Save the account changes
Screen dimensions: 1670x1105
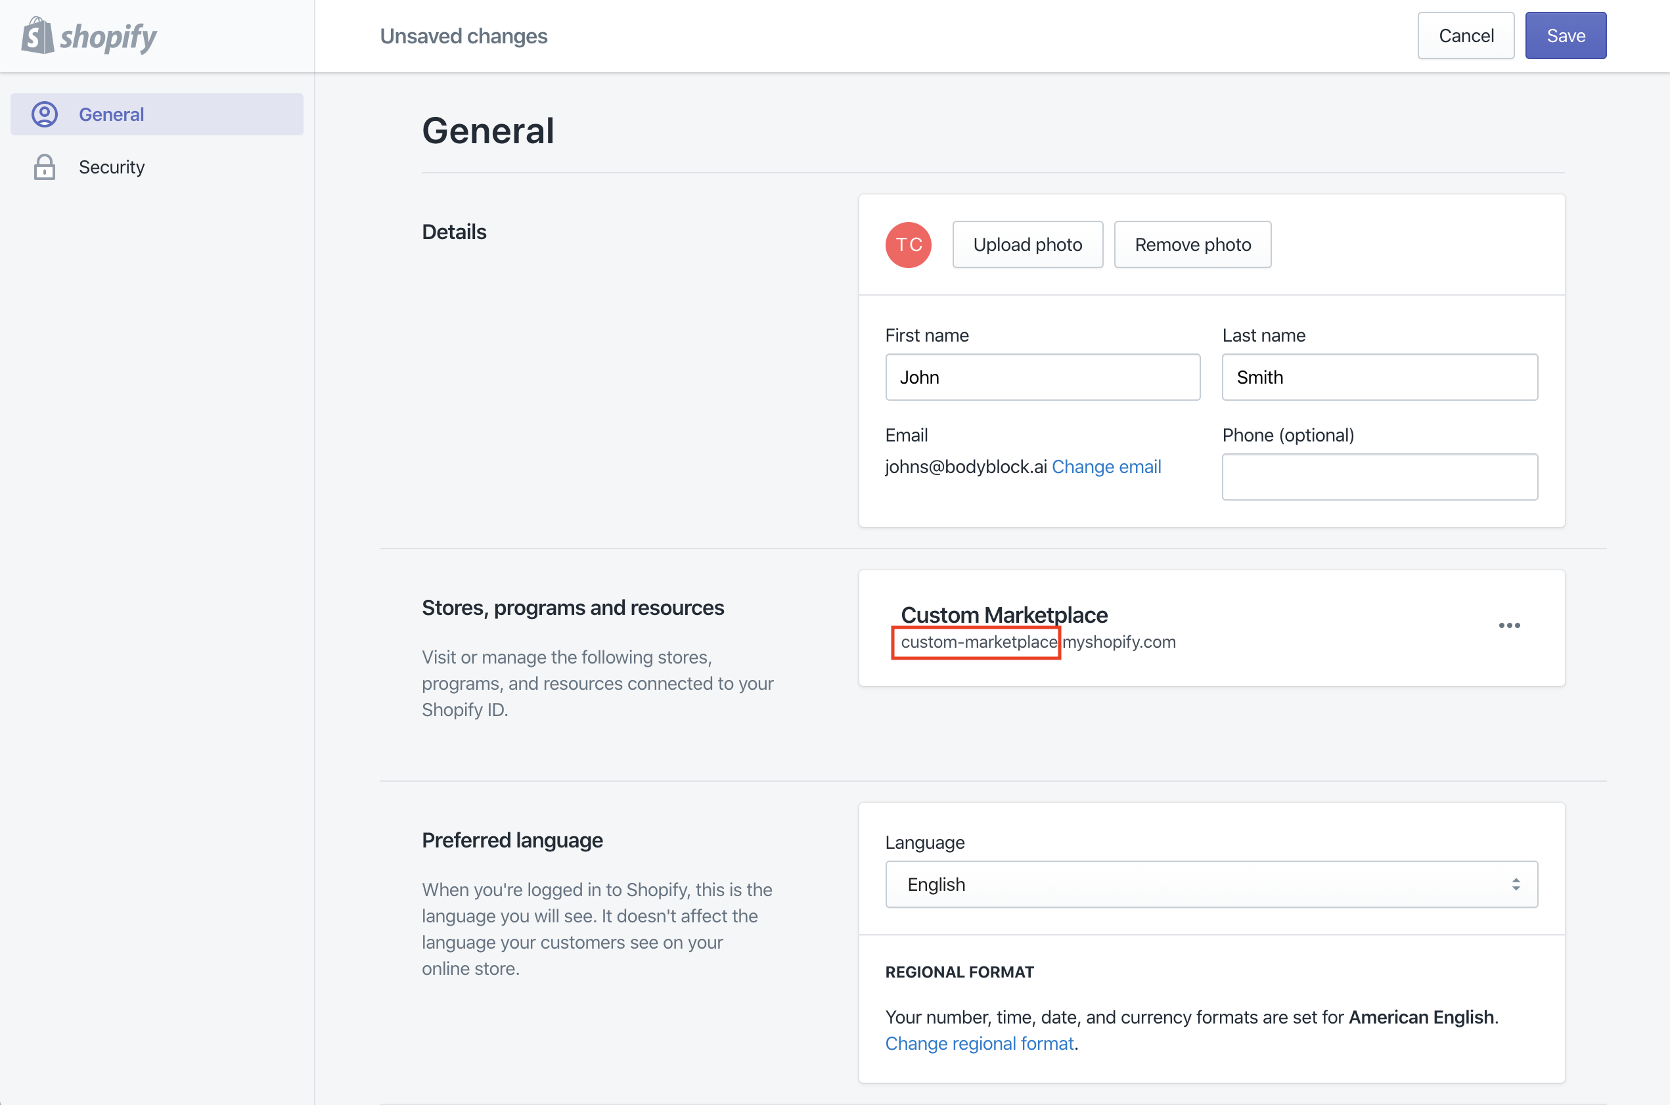pos(1566,36)
